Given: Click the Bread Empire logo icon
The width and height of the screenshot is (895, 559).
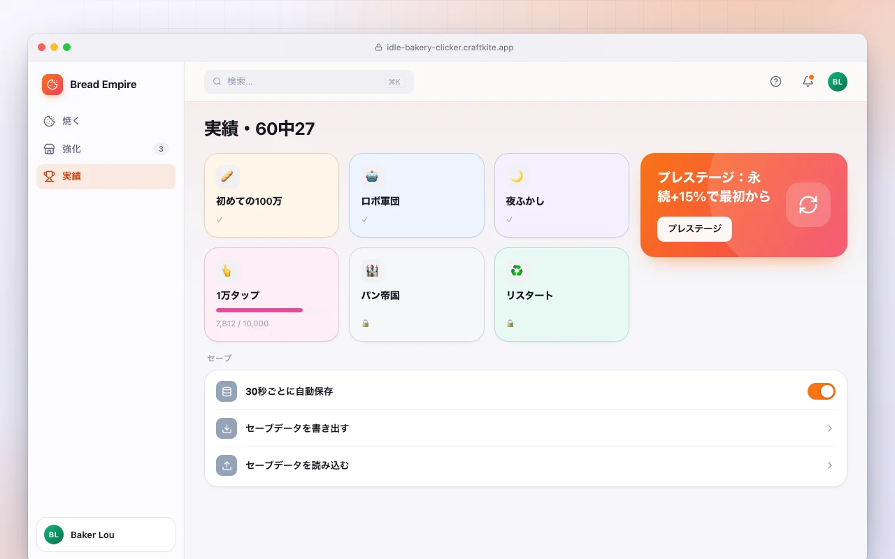Looking at the screenshot, I should click(x=52, y=85).
